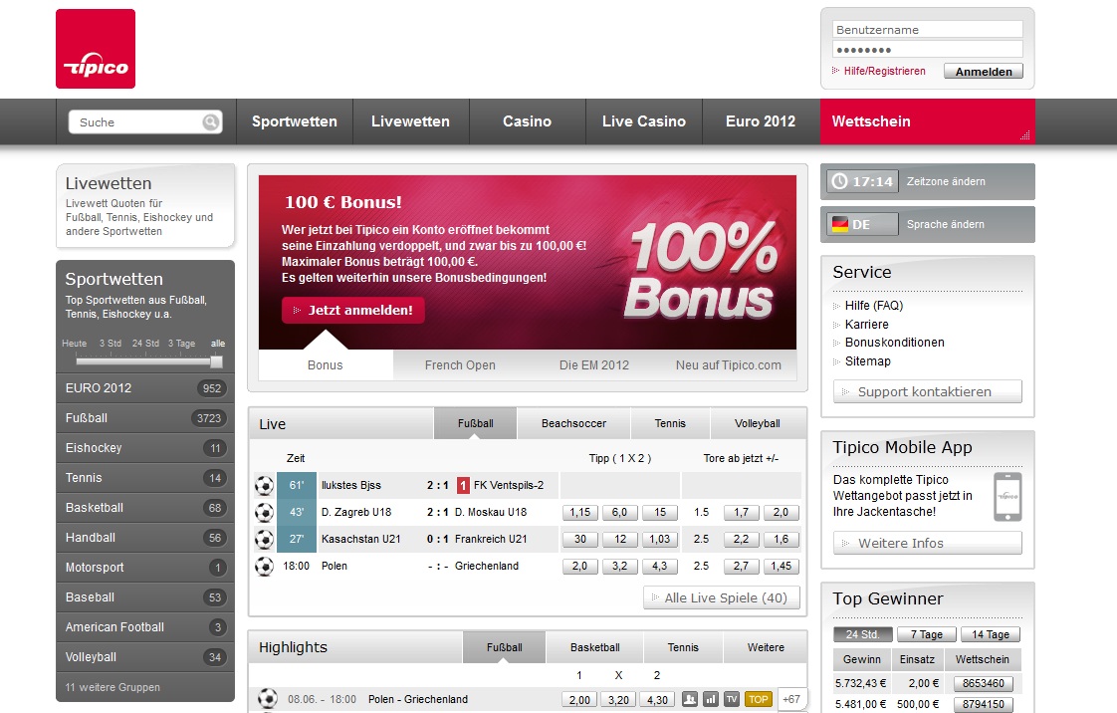
Task: Open the Livewetten menu
Action: pyautogui.click(x=410, y=121)
